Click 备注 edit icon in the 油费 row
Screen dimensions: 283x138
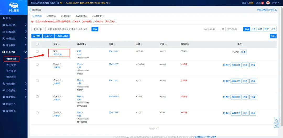(x=233, y=52)
